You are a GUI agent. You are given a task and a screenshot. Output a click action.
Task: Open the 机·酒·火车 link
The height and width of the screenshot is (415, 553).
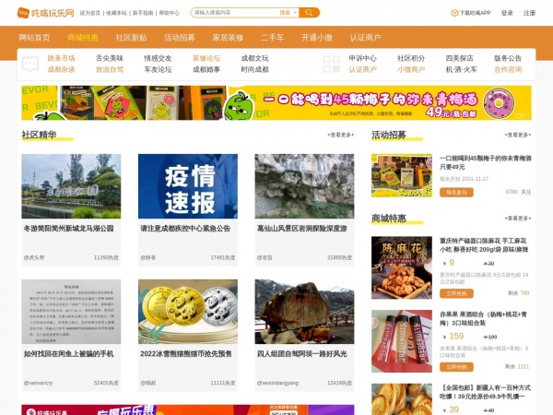pos(462,69)
